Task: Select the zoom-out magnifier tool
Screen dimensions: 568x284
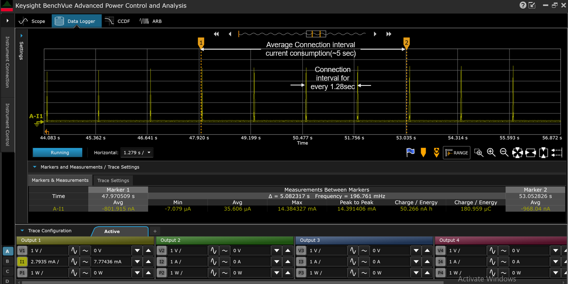Action: [504, 153]
